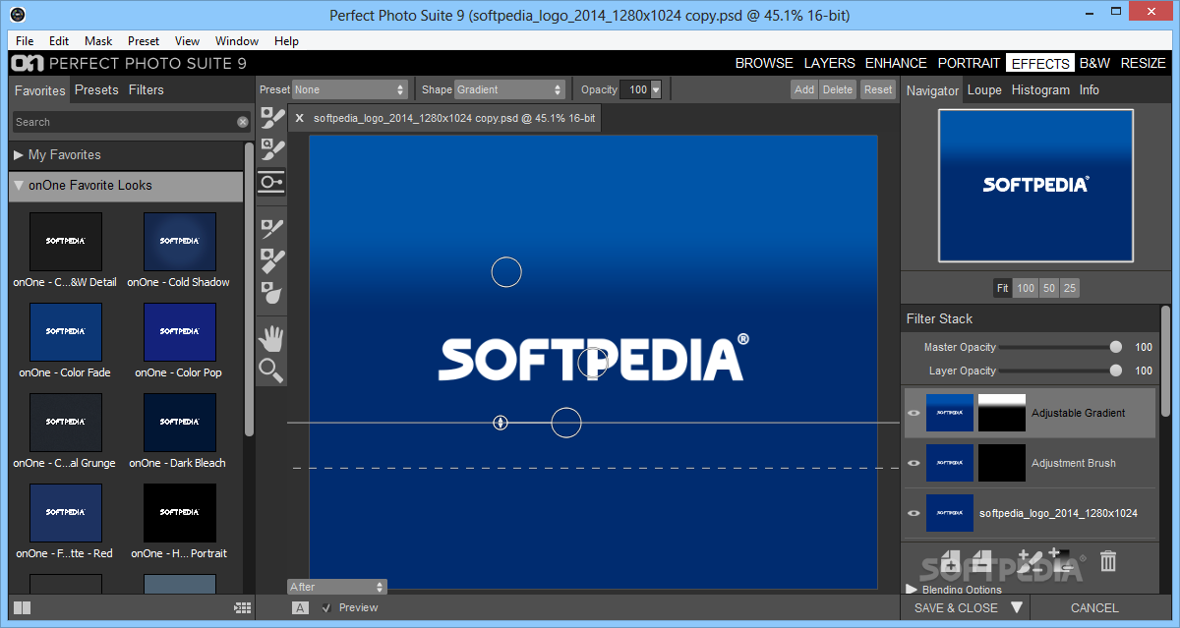Screen dimensions: 1180x628
Task: Click the add/remove brush mask icon
Action: 1030,561
